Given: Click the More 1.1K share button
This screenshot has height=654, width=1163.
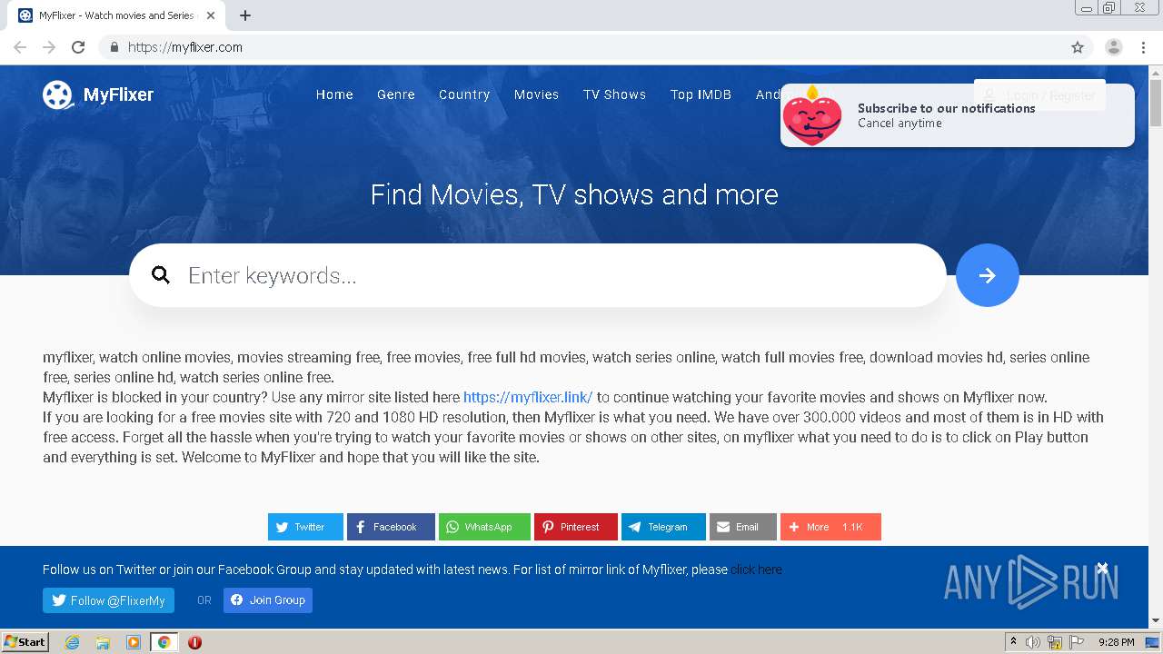Looking at the screenshot, I should pyautogui.click(x=830, y=527).
